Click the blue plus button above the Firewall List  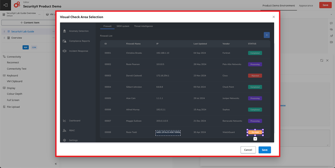click(267, 35)
